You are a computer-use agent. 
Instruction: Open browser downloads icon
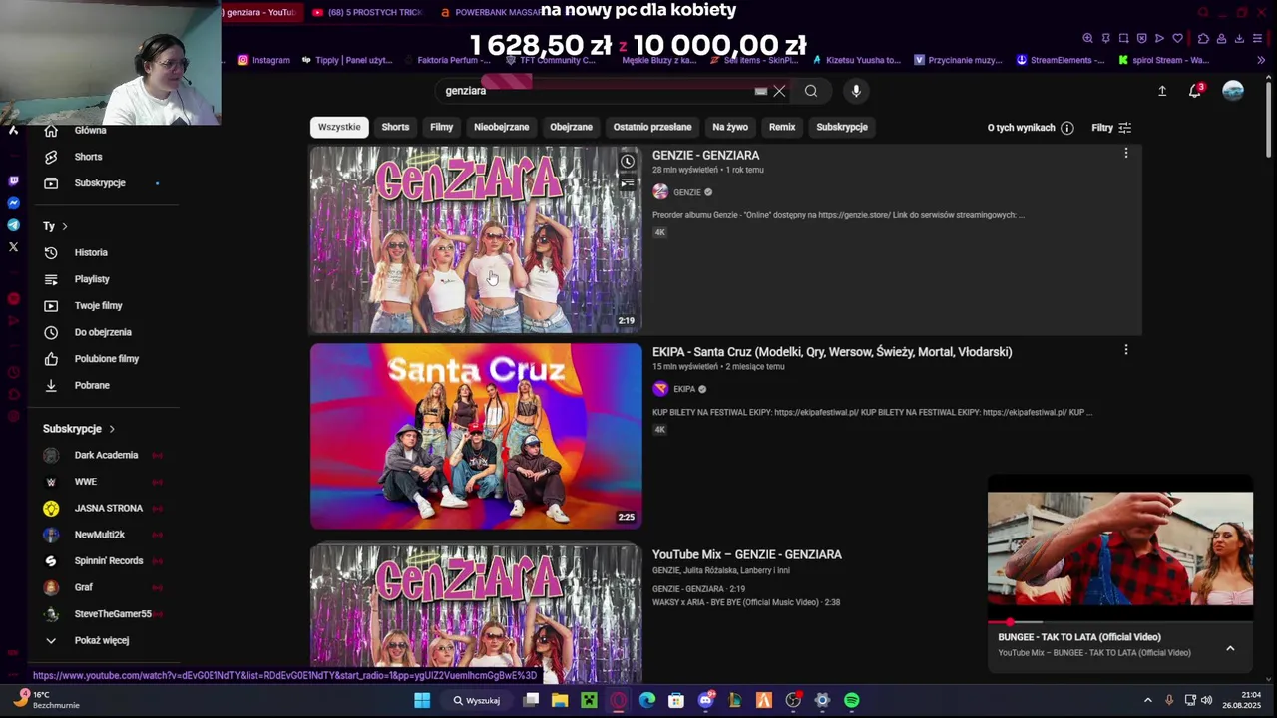pos(1239,38)
